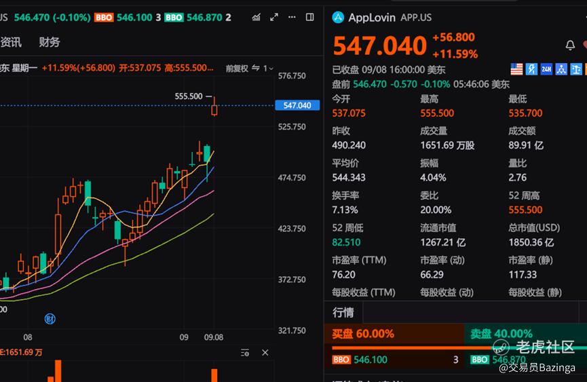
Task: Toggle the side panel layout icon
Action: pos(310,17)
